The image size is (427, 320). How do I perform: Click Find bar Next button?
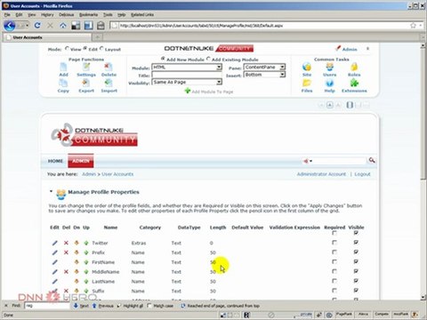[x=81, y=306]
